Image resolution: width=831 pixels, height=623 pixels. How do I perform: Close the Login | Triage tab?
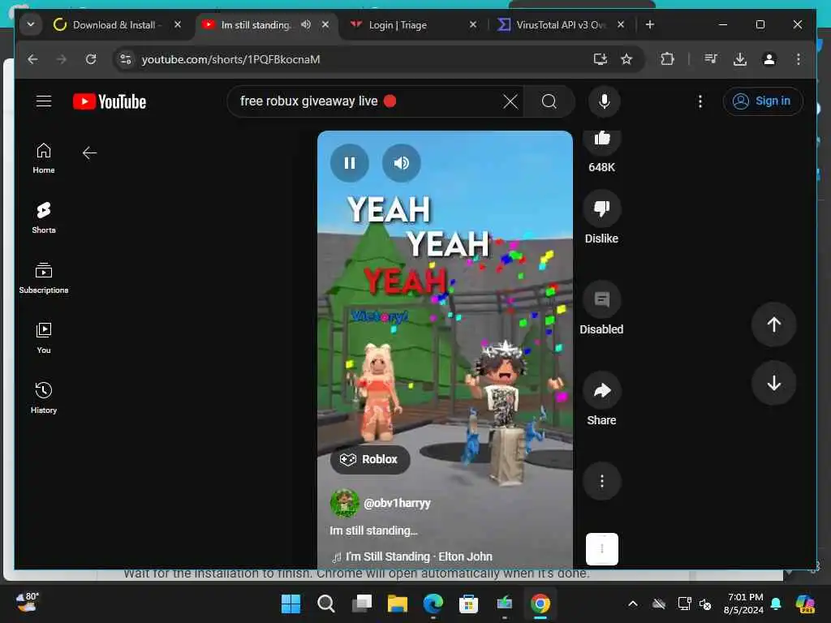click(473, 24)
